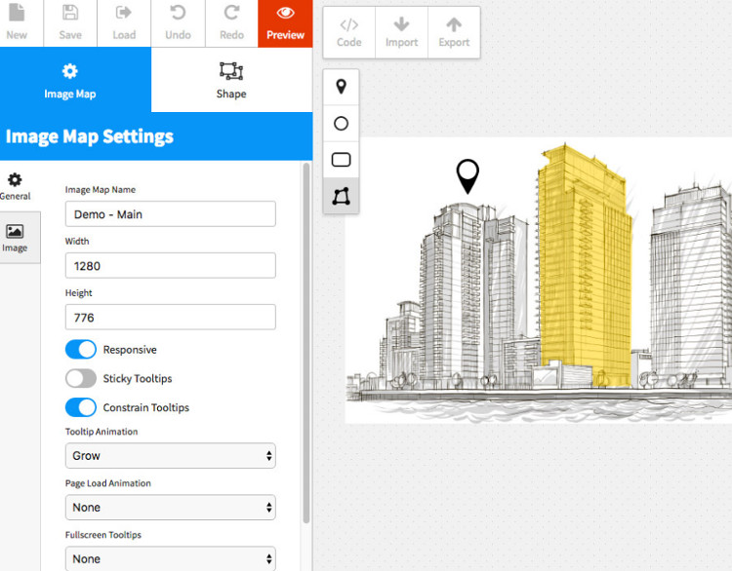
Task: Open the Image settings section
Action: pos(15,237)
